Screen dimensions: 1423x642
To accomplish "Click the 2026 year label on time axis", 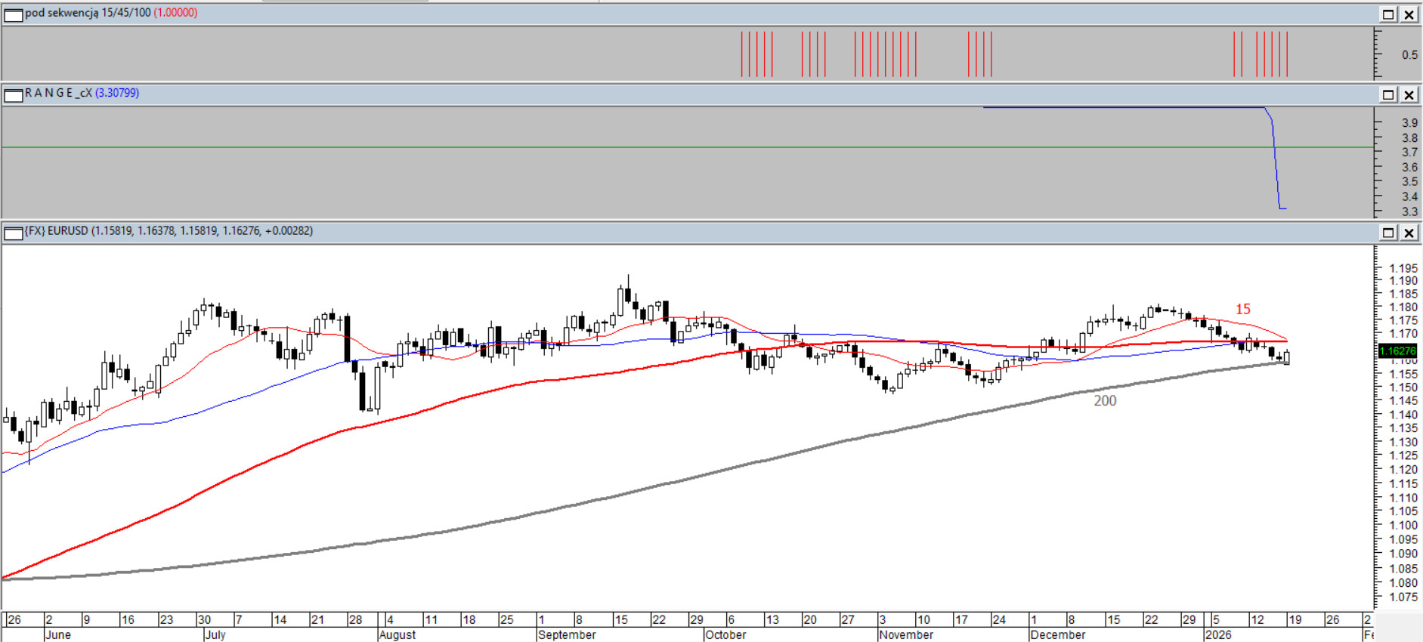I will [1218, 634].
